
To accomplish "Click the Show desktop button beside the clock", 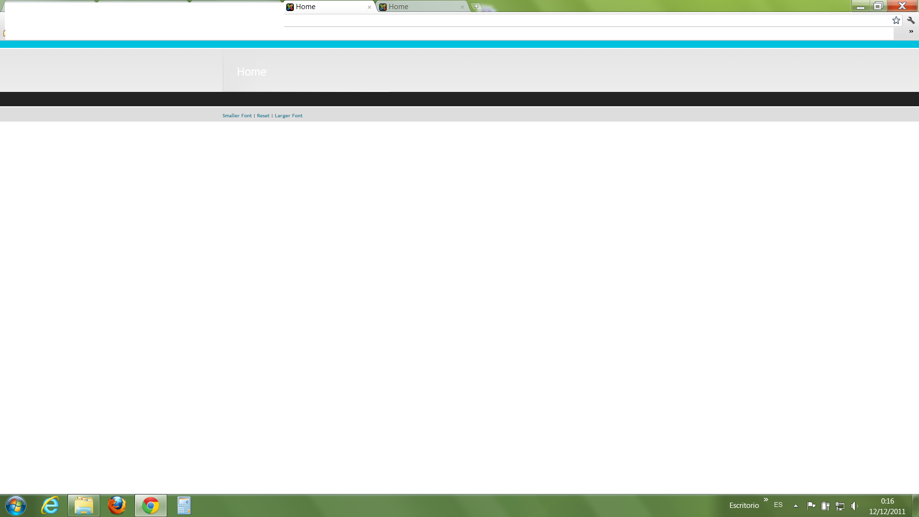I will pos(915,506).
